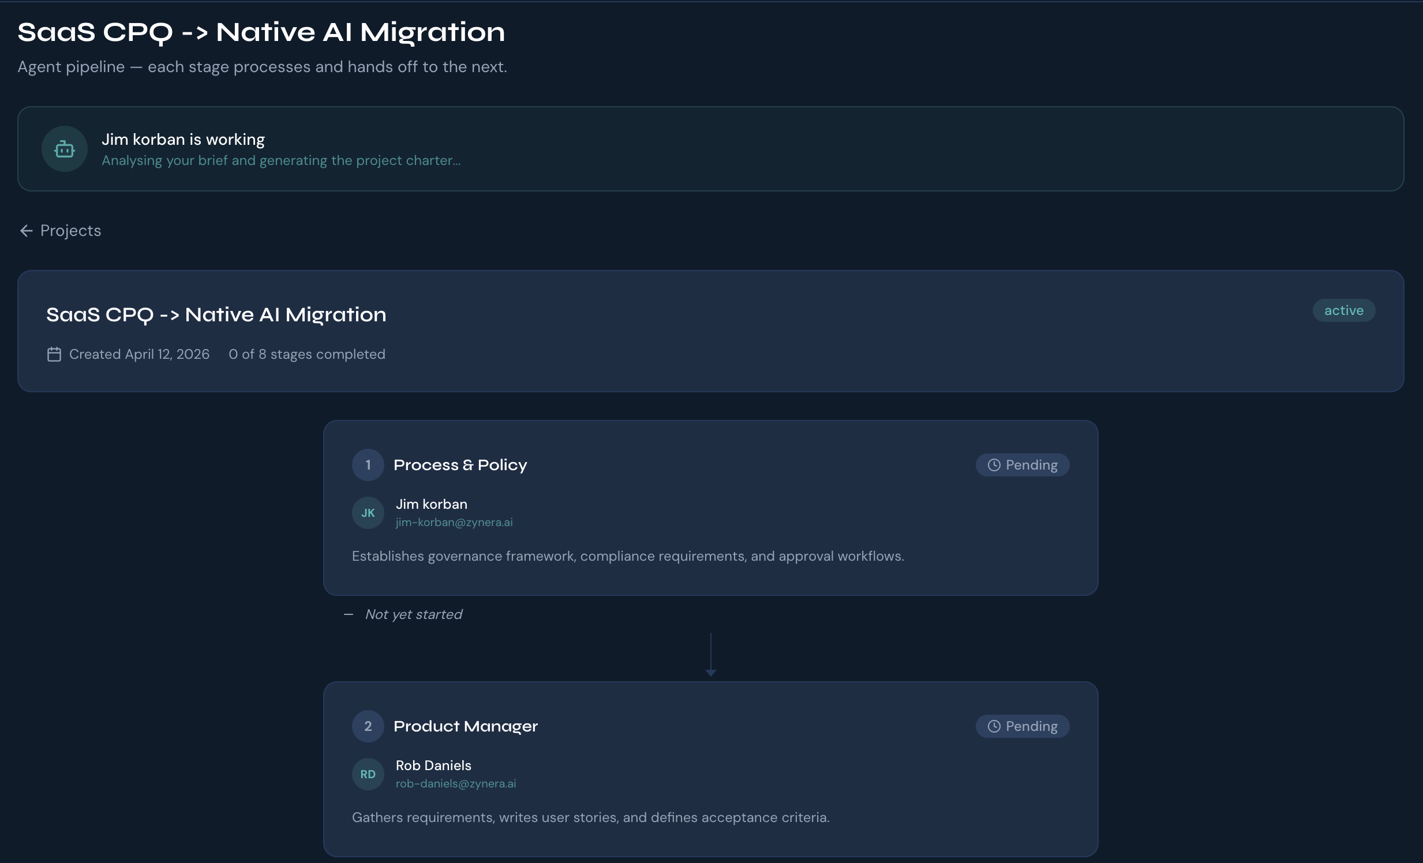Click the calendar icon near Created date
The image size is (1423, 863).
click(54, 354)
